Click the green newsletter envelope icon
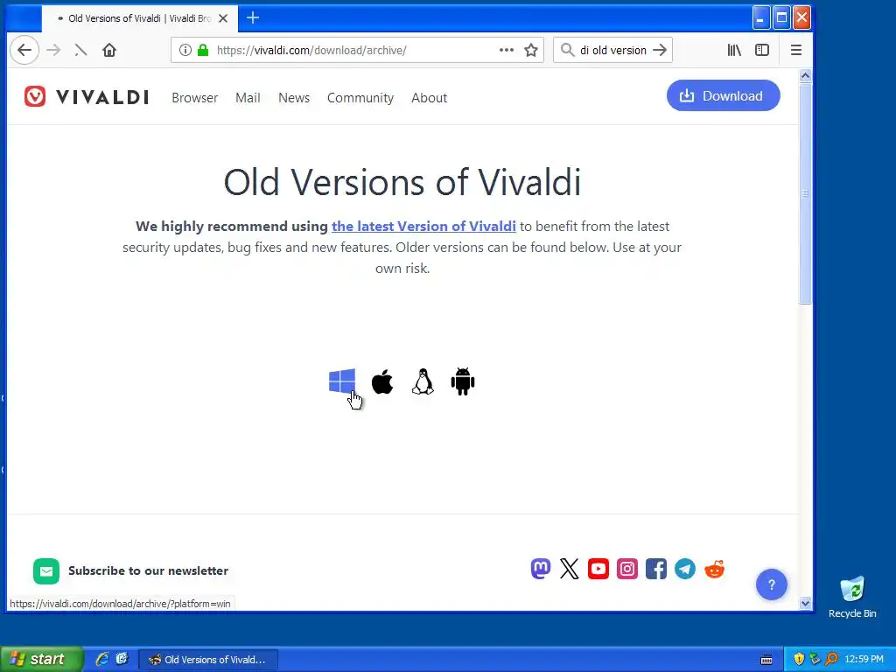This screenshot has height=672, width=896. tap(46, 570)
